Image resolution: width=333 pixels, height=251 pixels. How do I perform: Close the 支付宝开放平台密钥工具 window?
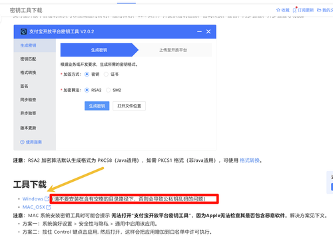click(208, 31)
